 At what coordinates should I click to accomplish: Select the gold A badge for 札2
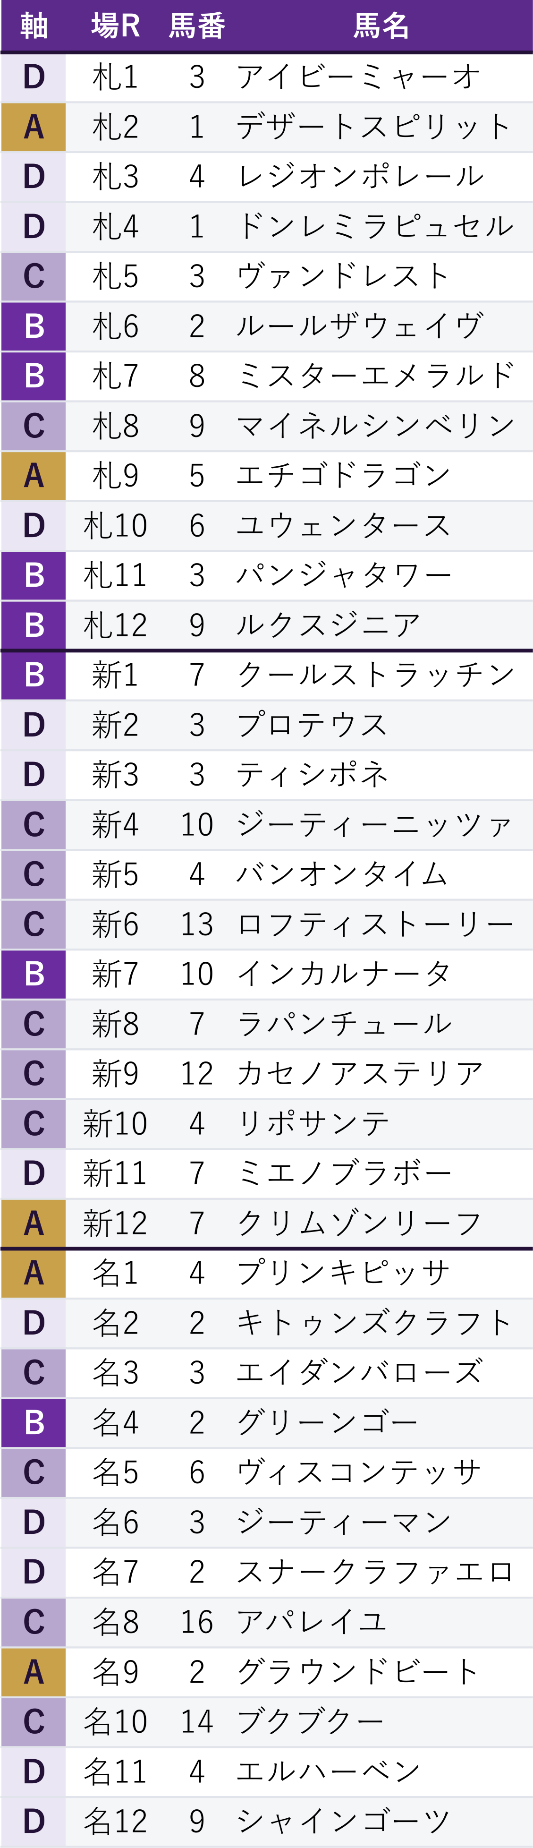(34, 127)
